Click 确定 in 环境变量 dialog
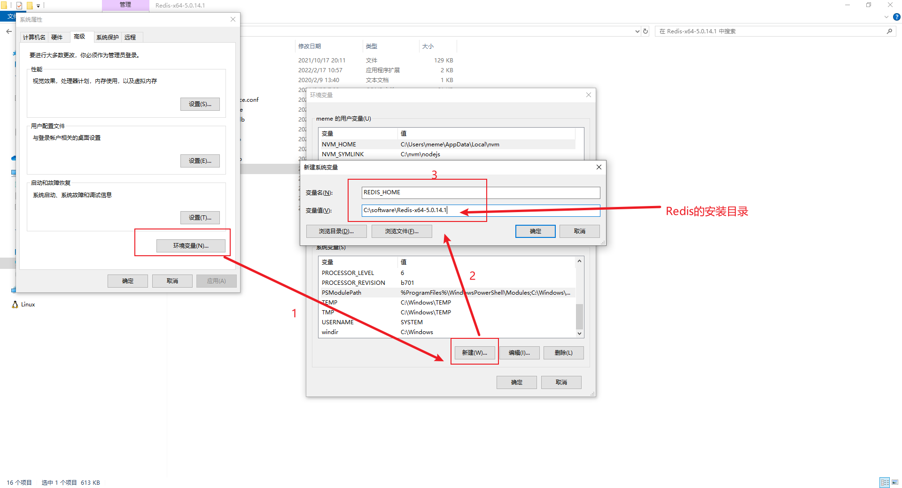 [517, 382]
